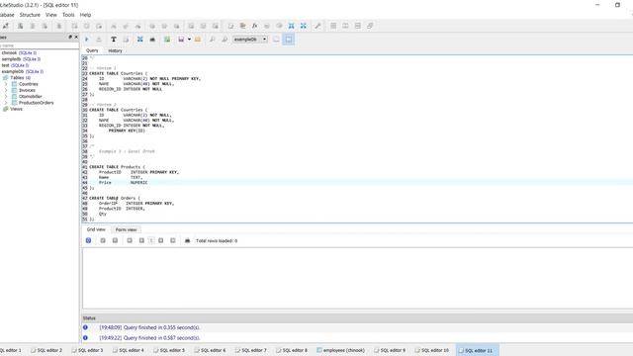The width and height of the screenshot is (633, 356).
Task: Run the query with Execute button
Action: click(x=86, y=40)
